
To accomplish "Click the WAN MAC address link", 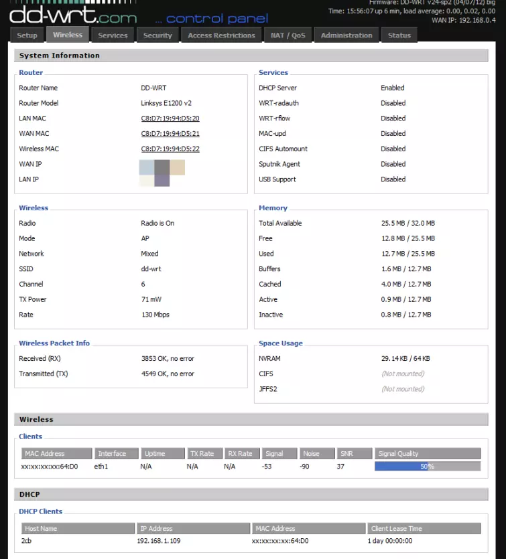I will [x=170, y=134].
